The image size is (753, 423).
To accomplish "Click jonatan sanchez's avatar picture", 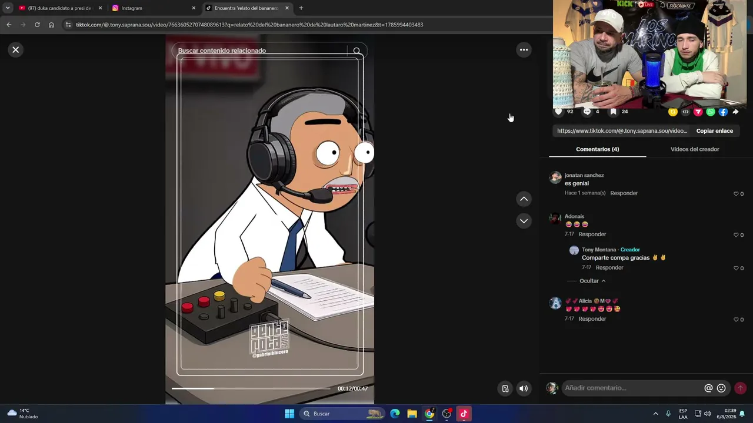I will [555, 177].
